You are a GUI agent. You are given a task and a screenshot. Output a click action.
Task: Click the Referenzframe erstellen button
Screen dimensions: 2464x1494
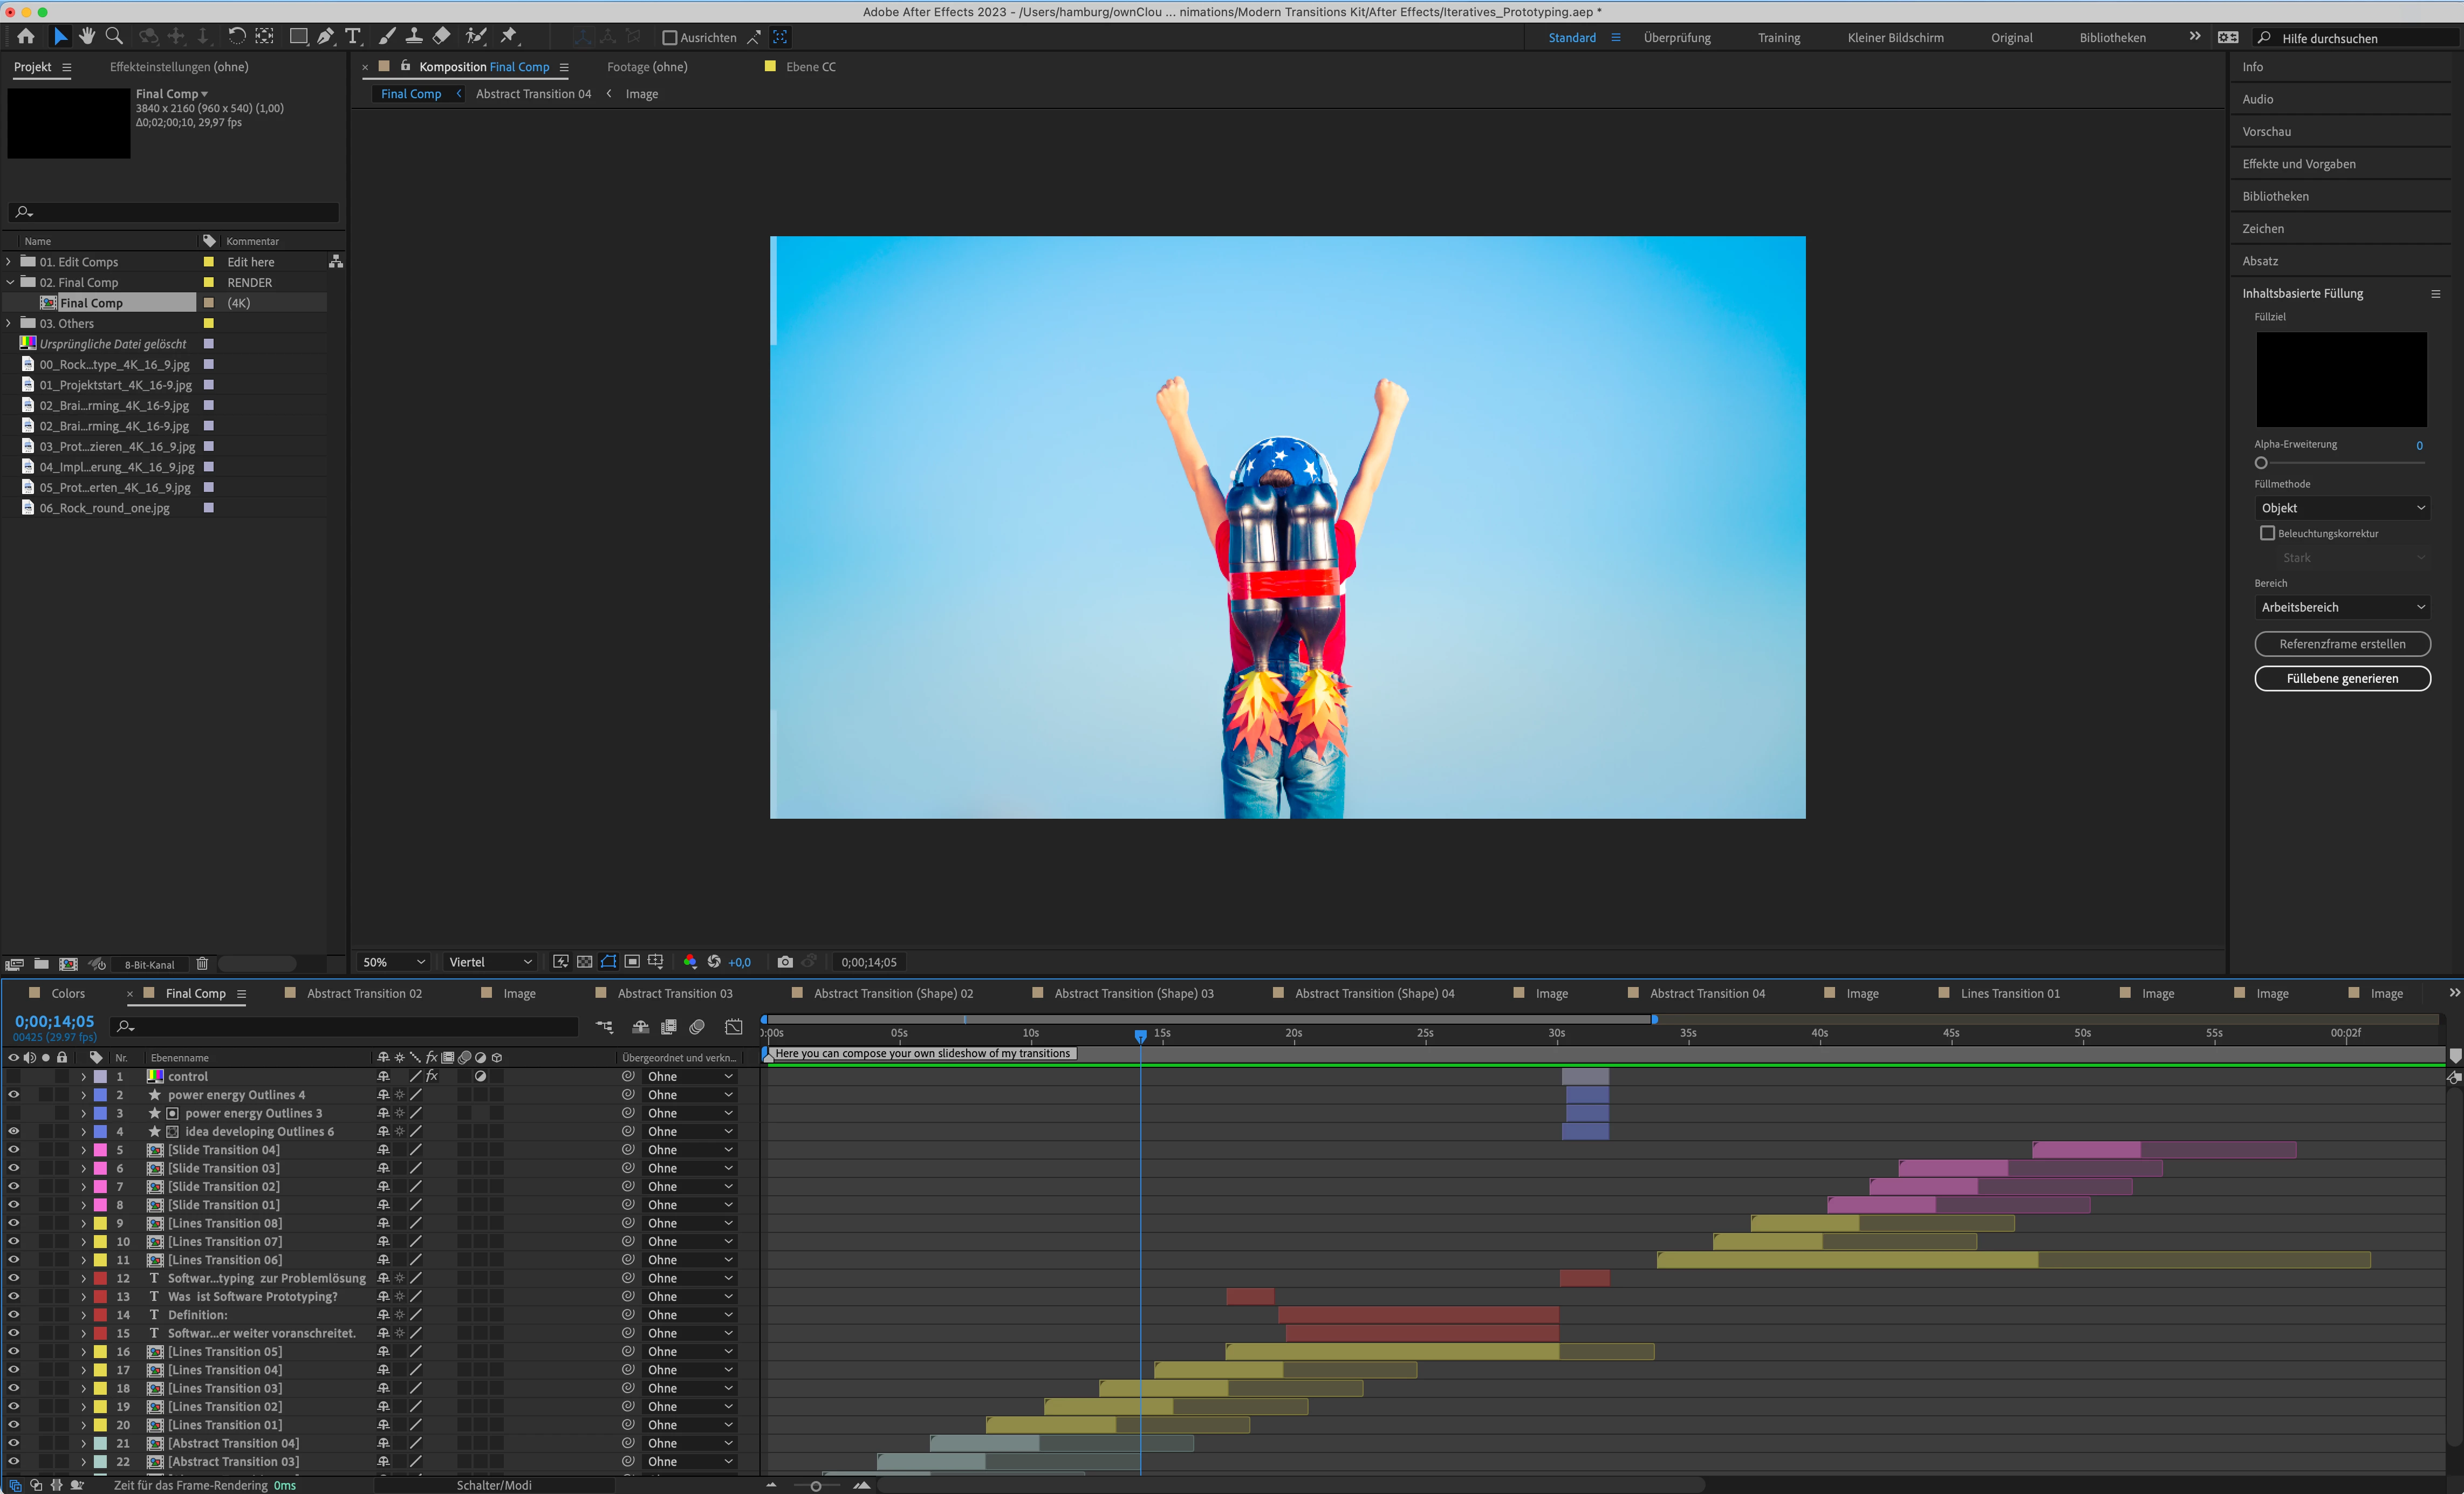2341,644
